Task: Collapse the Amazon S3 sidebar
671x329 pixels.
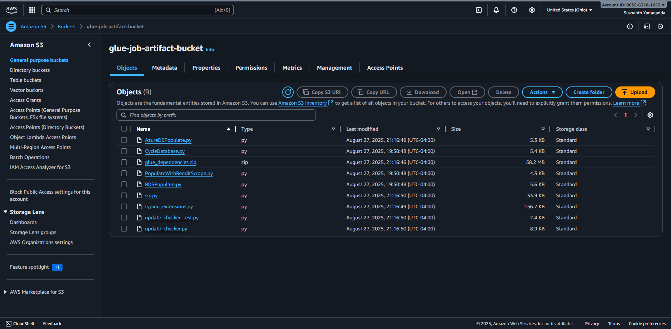Action: (89, 45)
